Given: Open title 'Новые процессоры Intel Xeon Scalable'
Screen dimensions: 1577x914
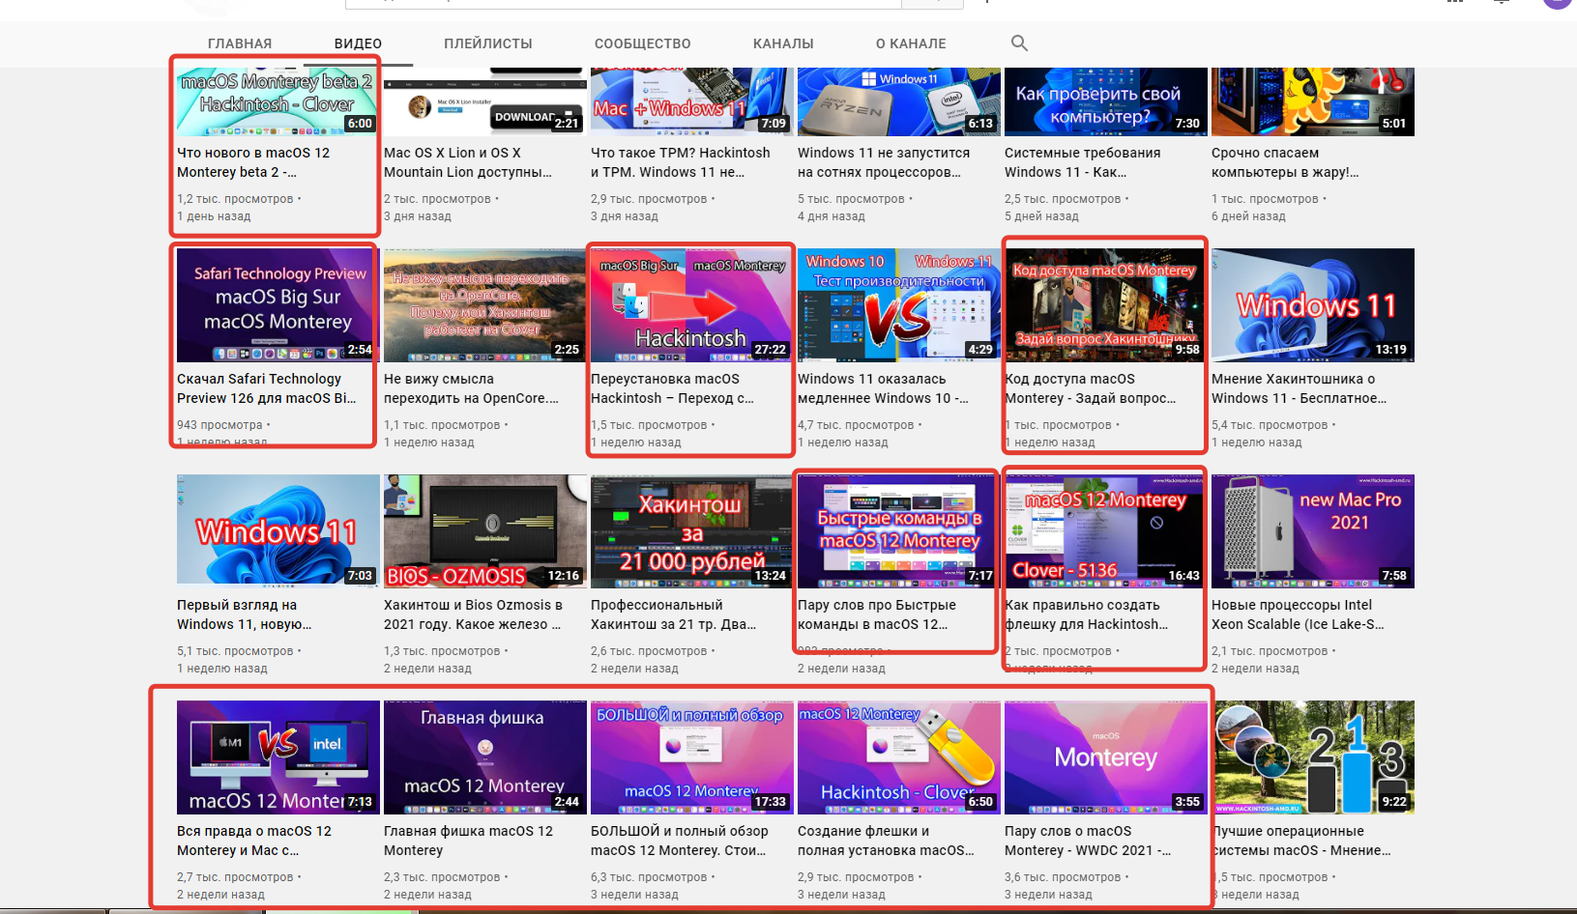Looking at the screenshot, I should pos(1298,614).
